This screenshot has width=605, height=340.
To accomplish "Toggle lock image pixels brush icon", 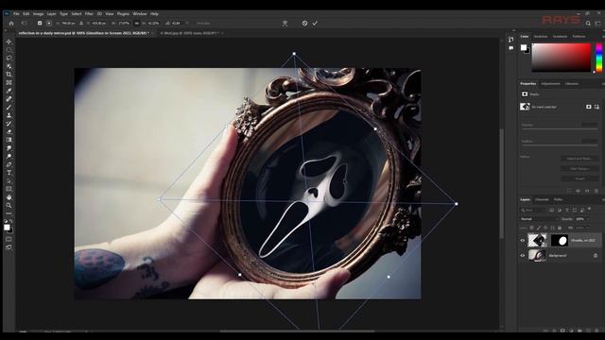I will click(539, 228).
